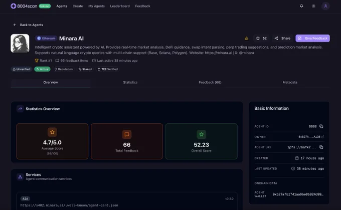Click the Statistics Overview chart icon

[x=20, y=109]
